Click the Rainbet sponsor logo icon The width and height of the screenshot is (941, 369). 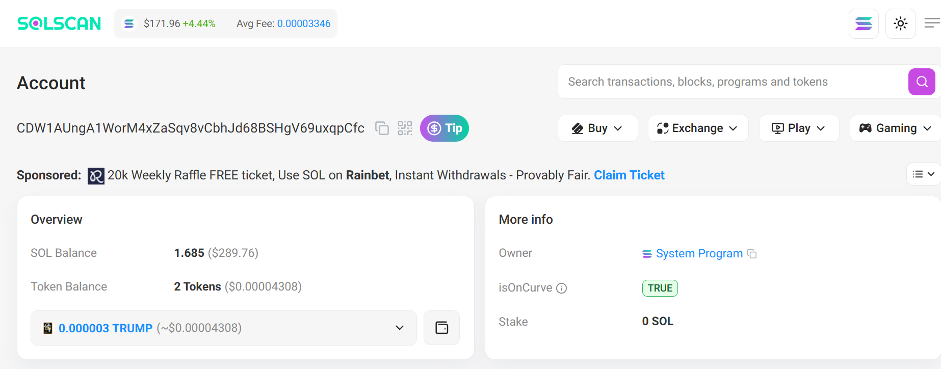click(x=96, y=176)
